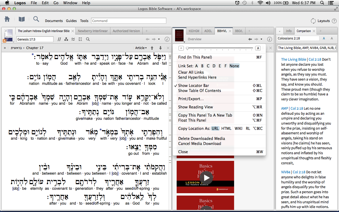Increase text size with large A icon
339x212 pixels.
pyautogui.click(x=258, y=48)
